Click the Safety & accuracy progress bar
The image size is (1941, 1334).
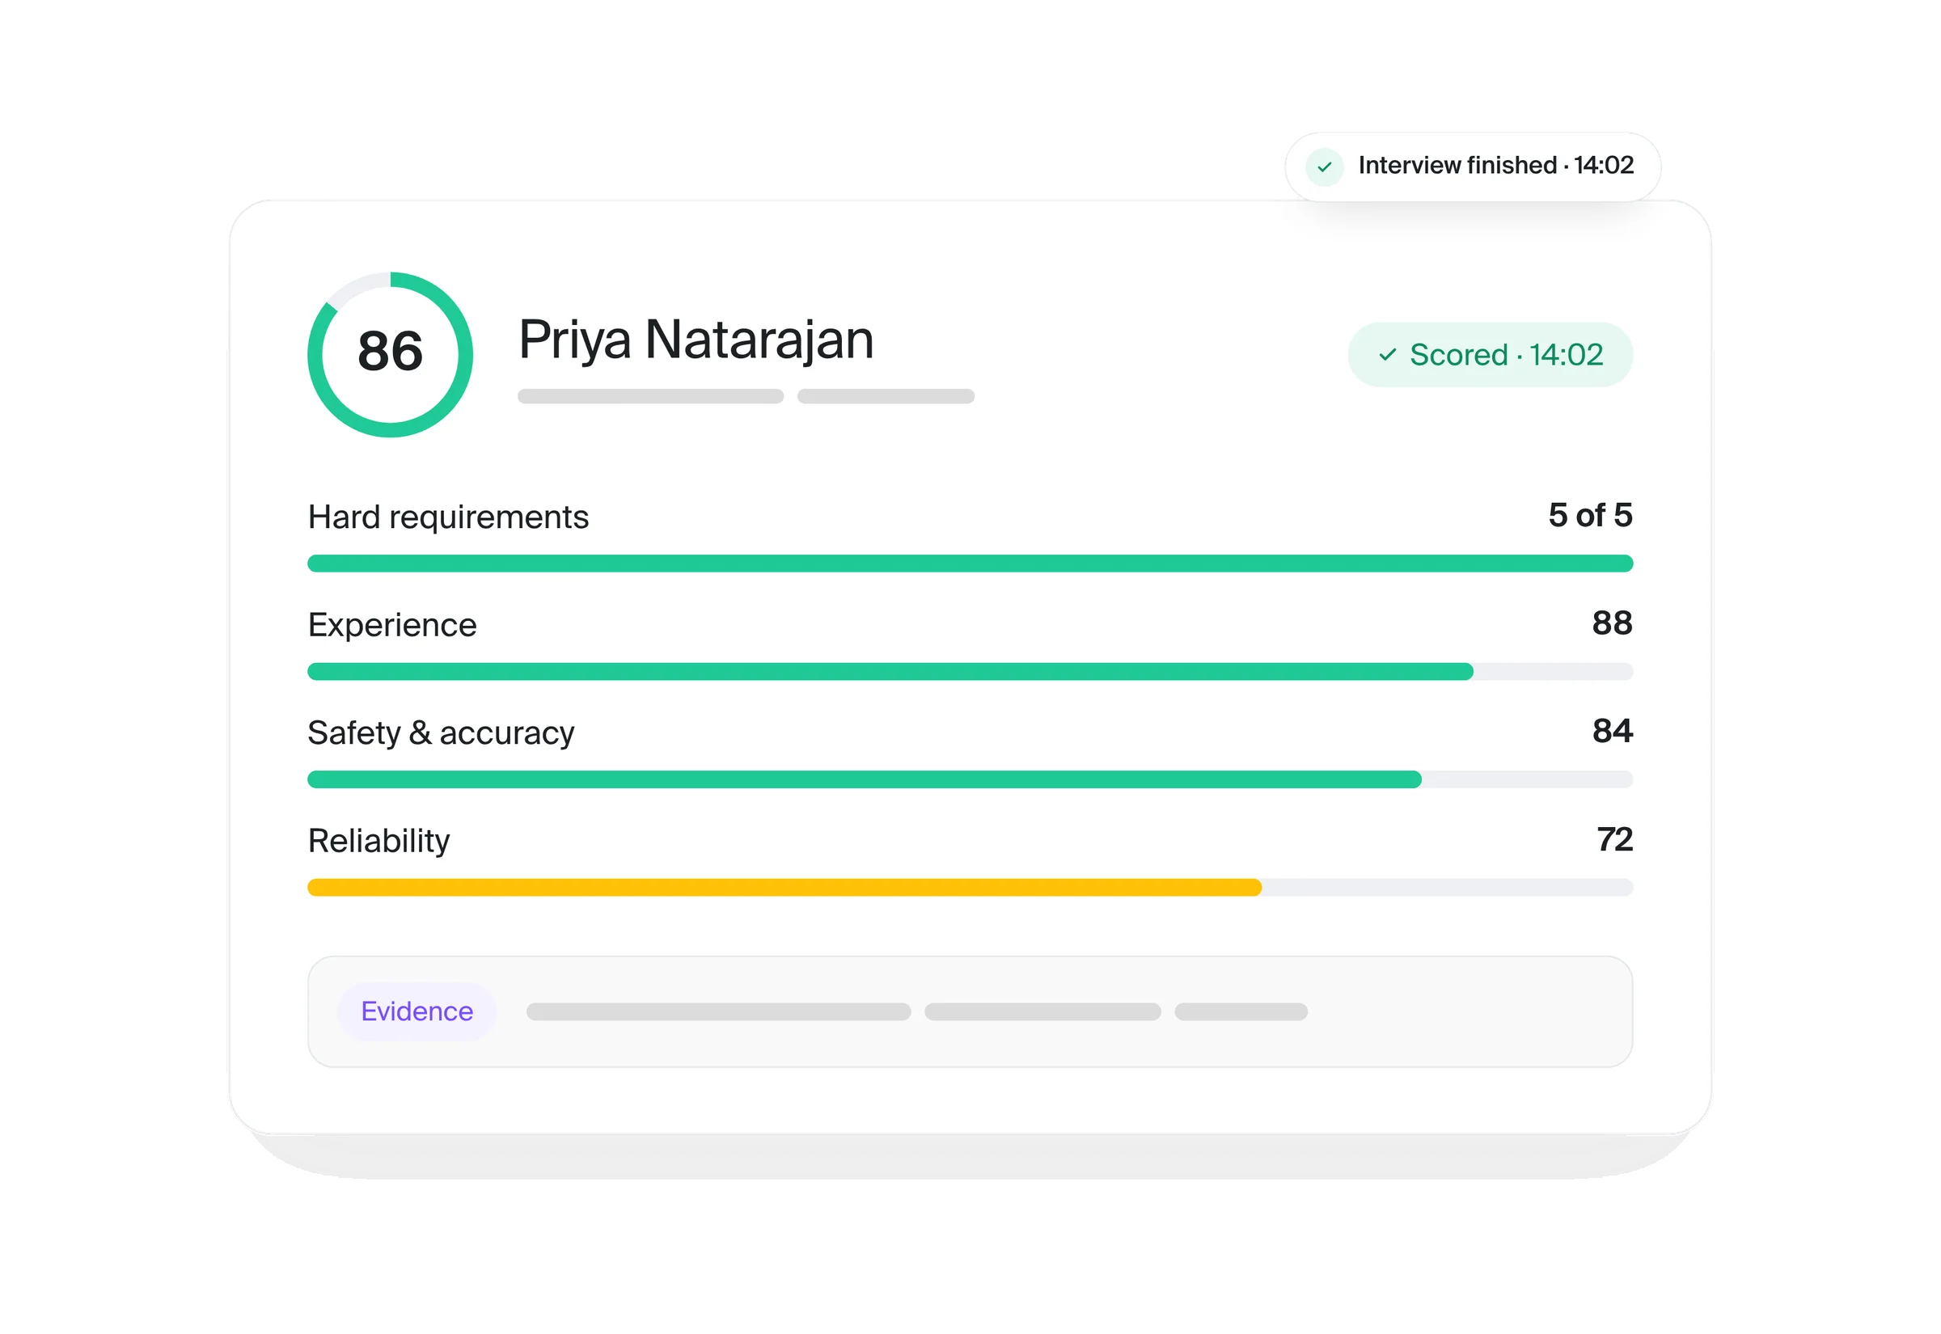pyautogui.click(x=970, y=779)
